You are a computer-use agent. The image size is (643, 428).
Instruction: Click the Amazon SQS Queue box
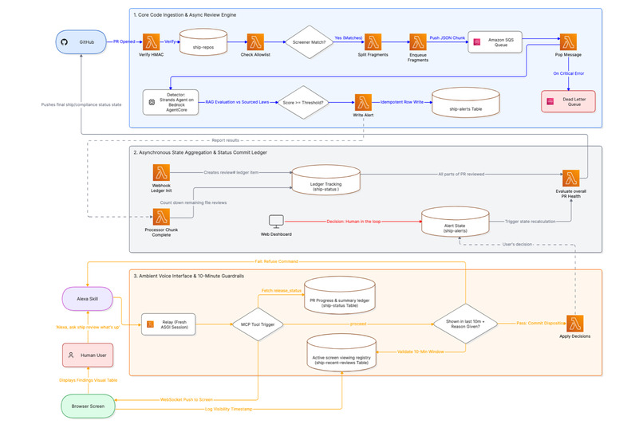495,41
